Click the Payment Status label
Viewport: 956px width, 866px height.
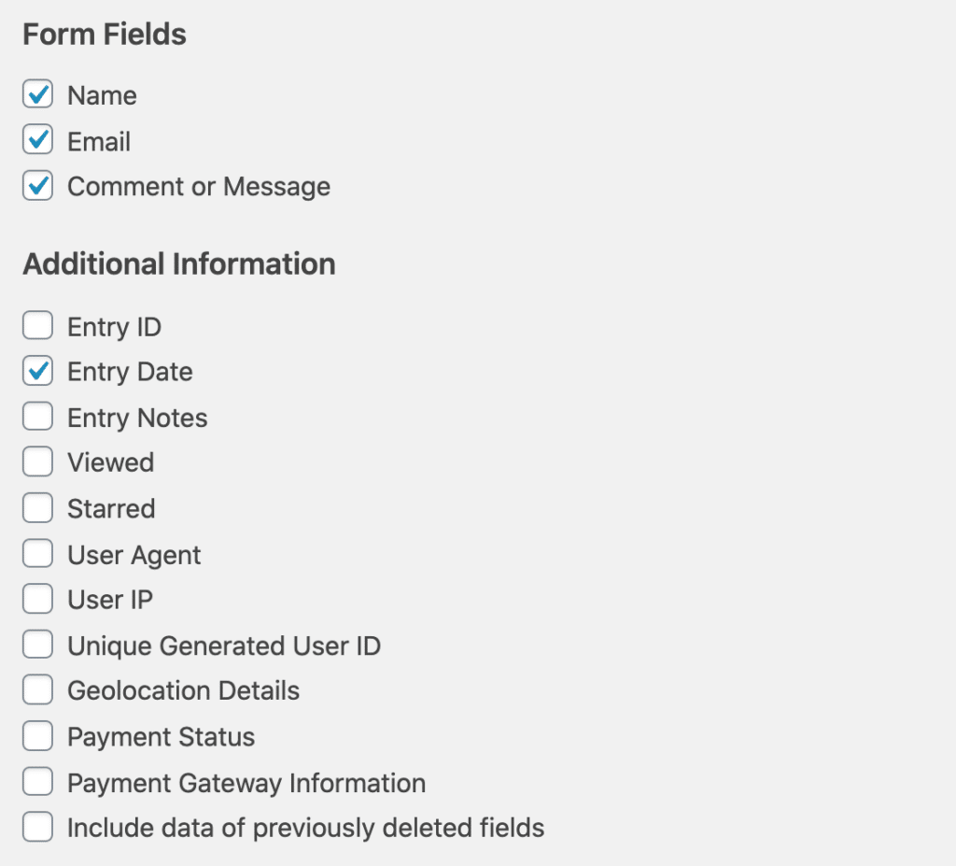pos(161,736)
